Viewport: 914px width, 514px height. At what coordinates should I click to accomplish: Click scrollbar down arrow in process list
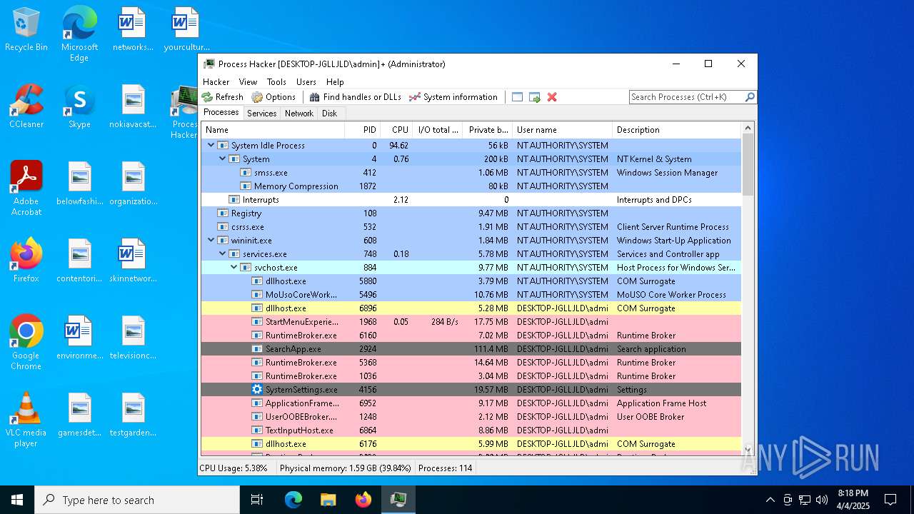[x=748, y=450]
